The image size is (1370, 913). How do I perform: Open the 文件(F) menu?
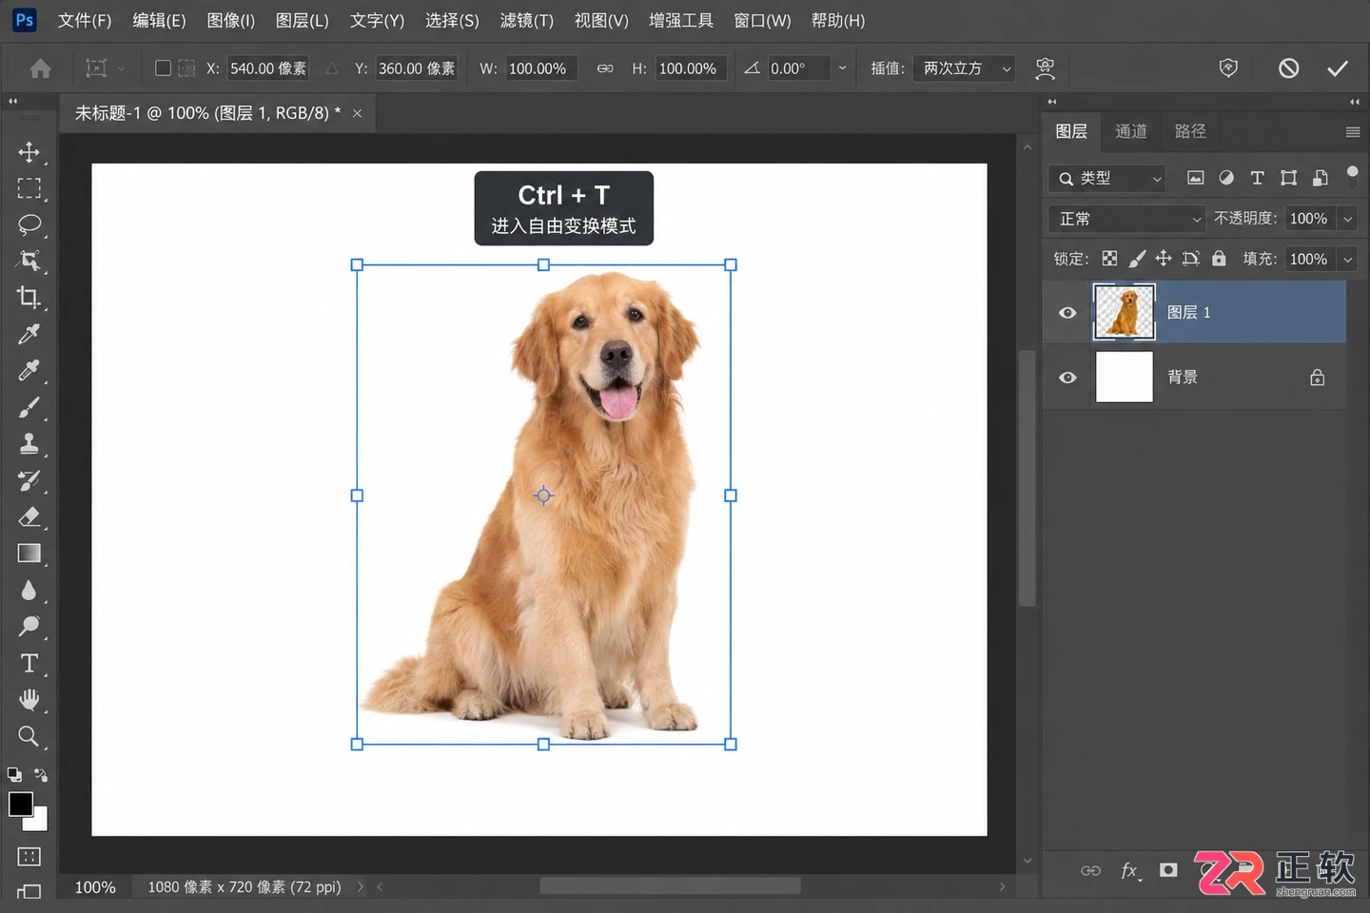coord(85,21)
